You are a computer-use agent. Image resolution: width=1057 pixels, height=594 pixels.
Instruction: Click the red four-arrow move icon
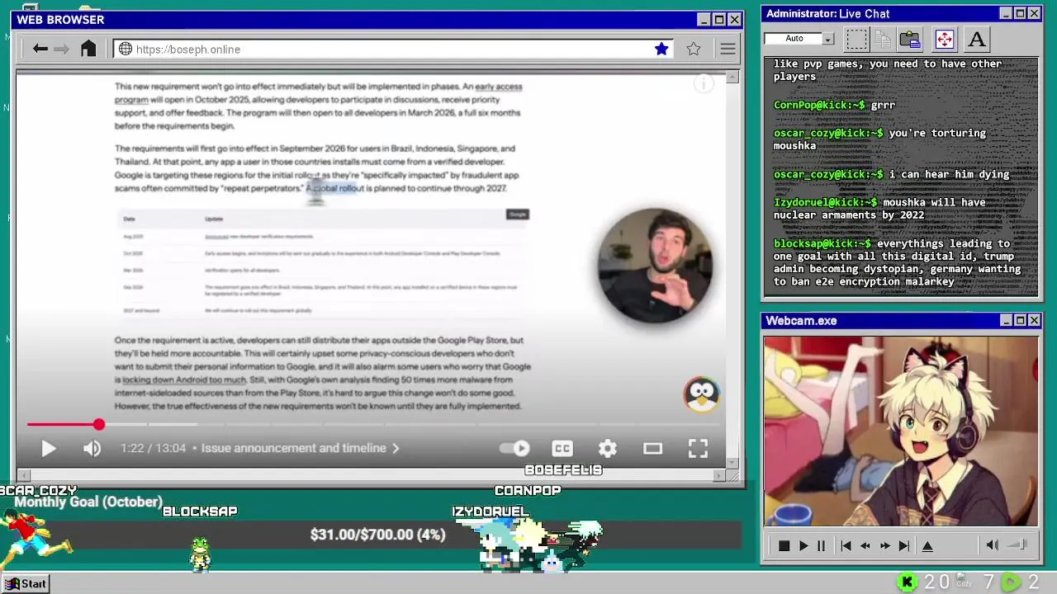(x=944, y=39)
